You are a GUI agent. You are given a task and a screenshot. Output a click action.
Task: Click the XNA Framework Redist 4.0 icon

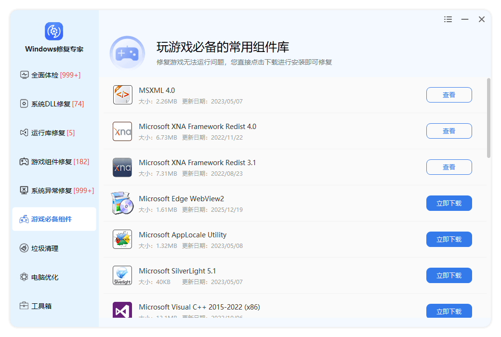[122, 131]
